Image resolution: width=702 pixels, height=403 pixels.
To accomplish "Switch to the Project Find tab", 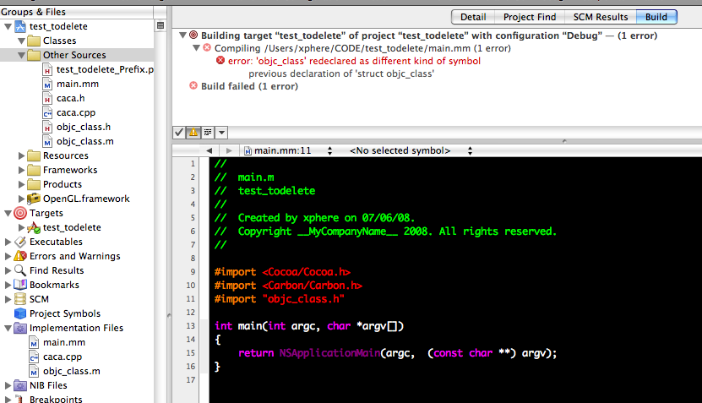I will (x=529, y=17).
